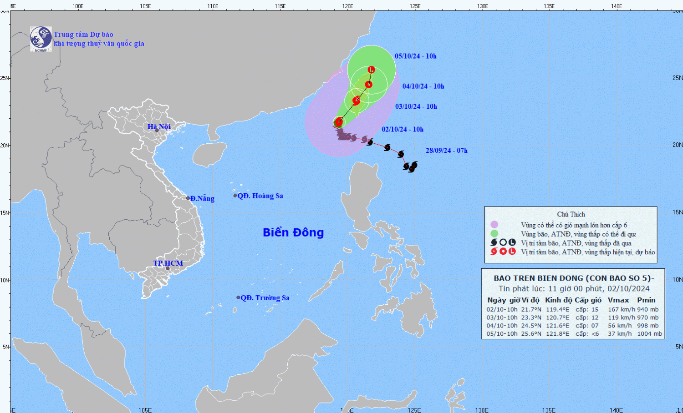This screenshot has height=413, width=683.
Task: Click the 28/09/24 - 07h track date label
Action: (446, 151)
